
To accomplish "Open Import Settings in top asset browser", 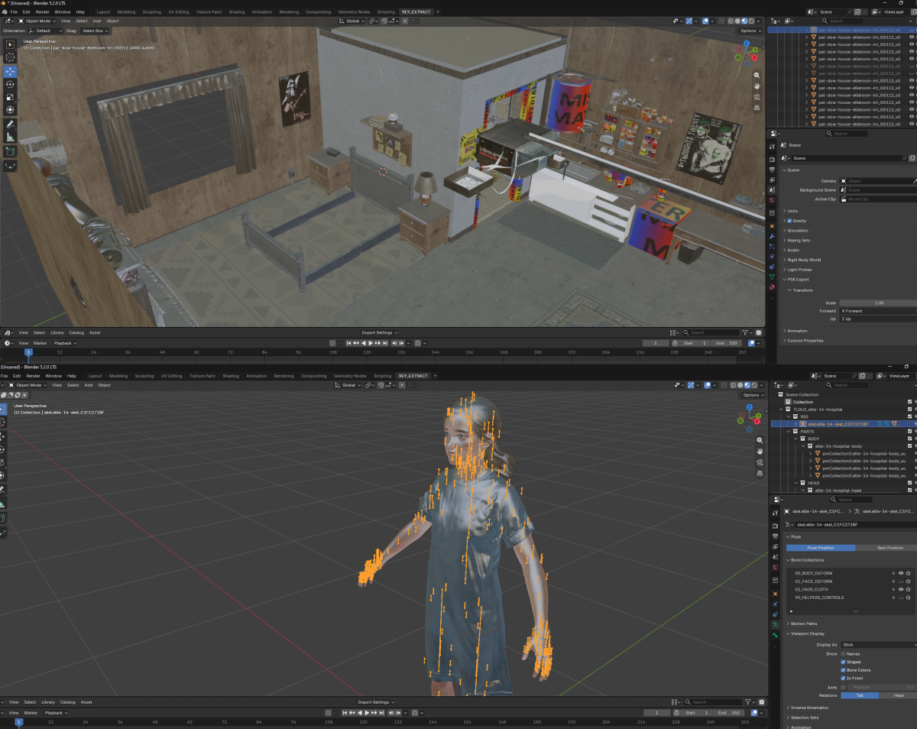I will 380,332.
